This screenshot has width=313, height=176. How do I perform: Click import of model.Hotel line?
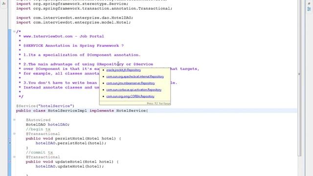(73, 22)
